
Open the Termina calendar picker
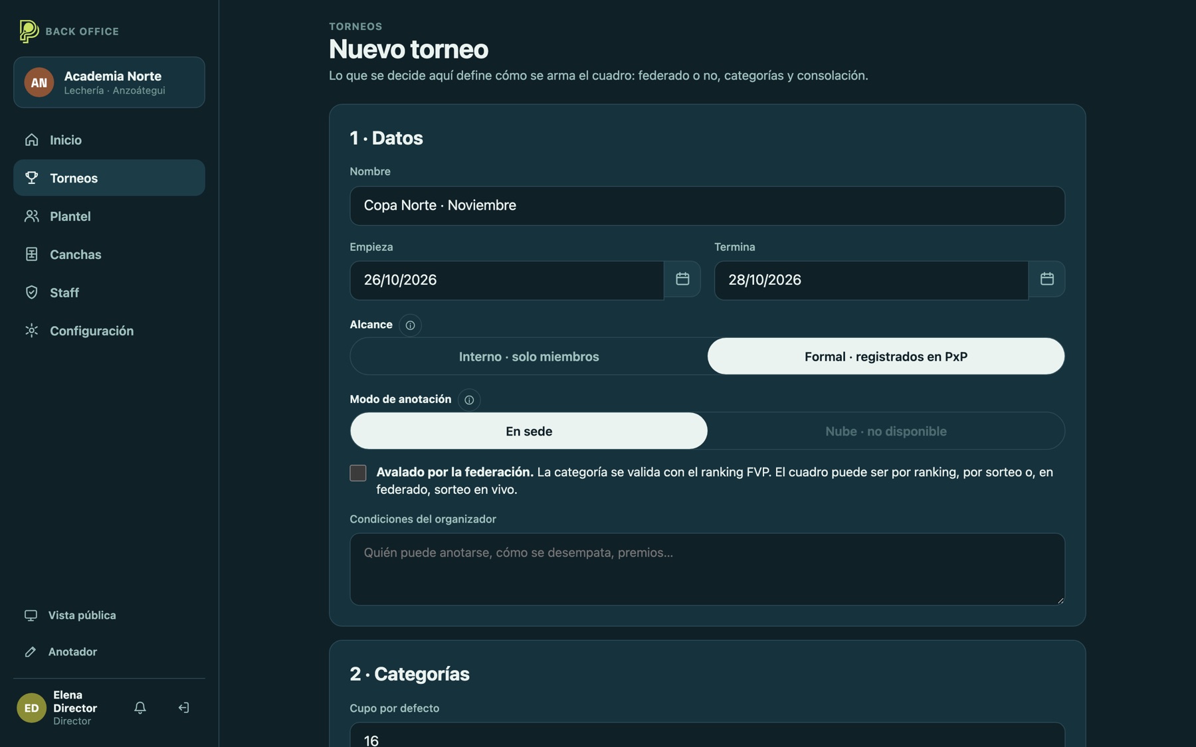pos(1047,279)
